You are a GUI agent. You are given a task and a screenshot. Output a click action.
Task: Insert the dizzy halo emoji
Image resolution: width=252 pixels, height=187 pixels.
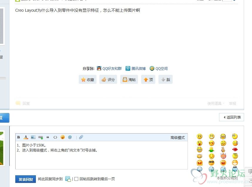(x=235, y=156)
